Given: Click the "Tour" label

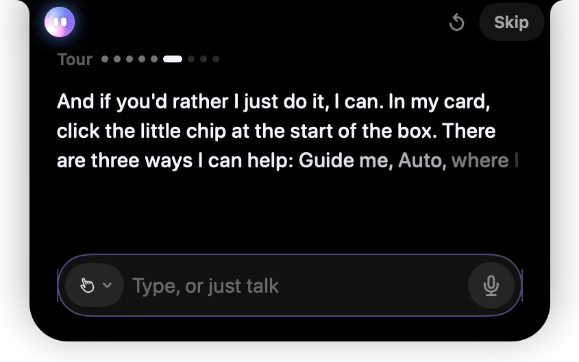Looking at the screenshot, I should coord(75,60).
